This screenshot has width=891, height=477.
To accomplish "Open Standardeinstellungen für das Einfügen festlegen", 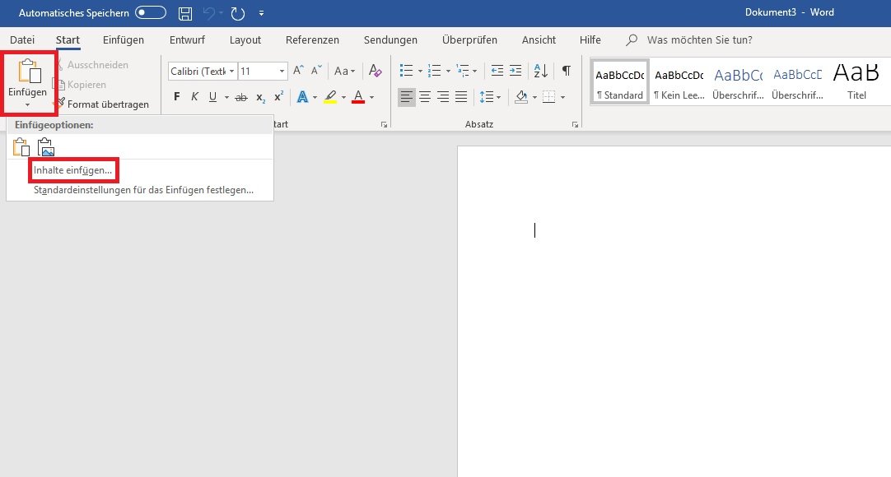I will coord(143,190).
